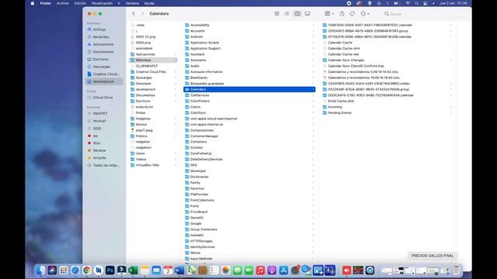The width and height of the screenshot is (497, 279).
Task: Open Aplicaciones in the sidebar
Action: [103, 44]
